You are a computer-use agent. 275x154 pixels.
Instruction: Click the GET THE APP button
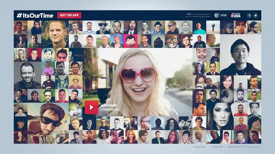69,15
